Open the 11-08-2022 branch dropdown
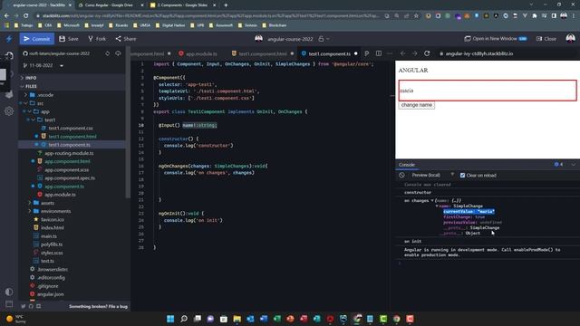Screen dimensions: 580x326 tap(43, 65)
